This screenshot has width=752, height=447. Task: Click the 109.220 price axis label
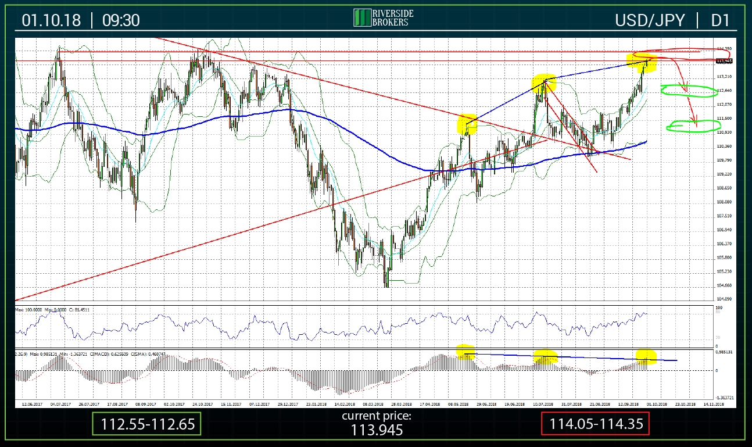(x=724, y=174)
